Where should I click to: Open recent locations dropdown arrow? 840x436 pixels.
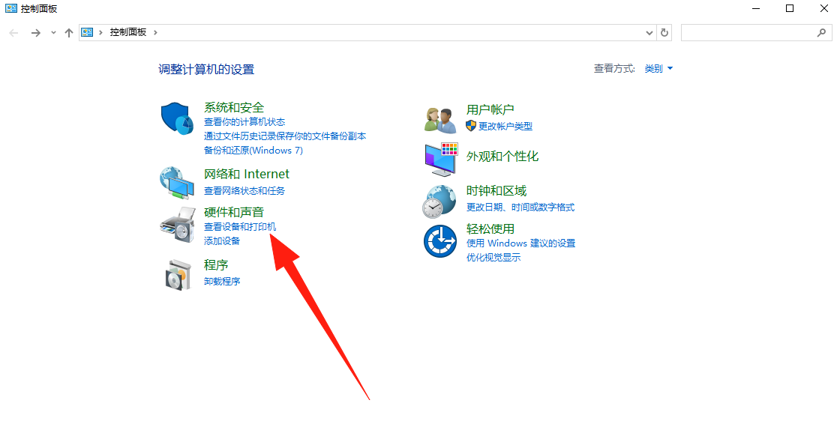pos(53,33)
